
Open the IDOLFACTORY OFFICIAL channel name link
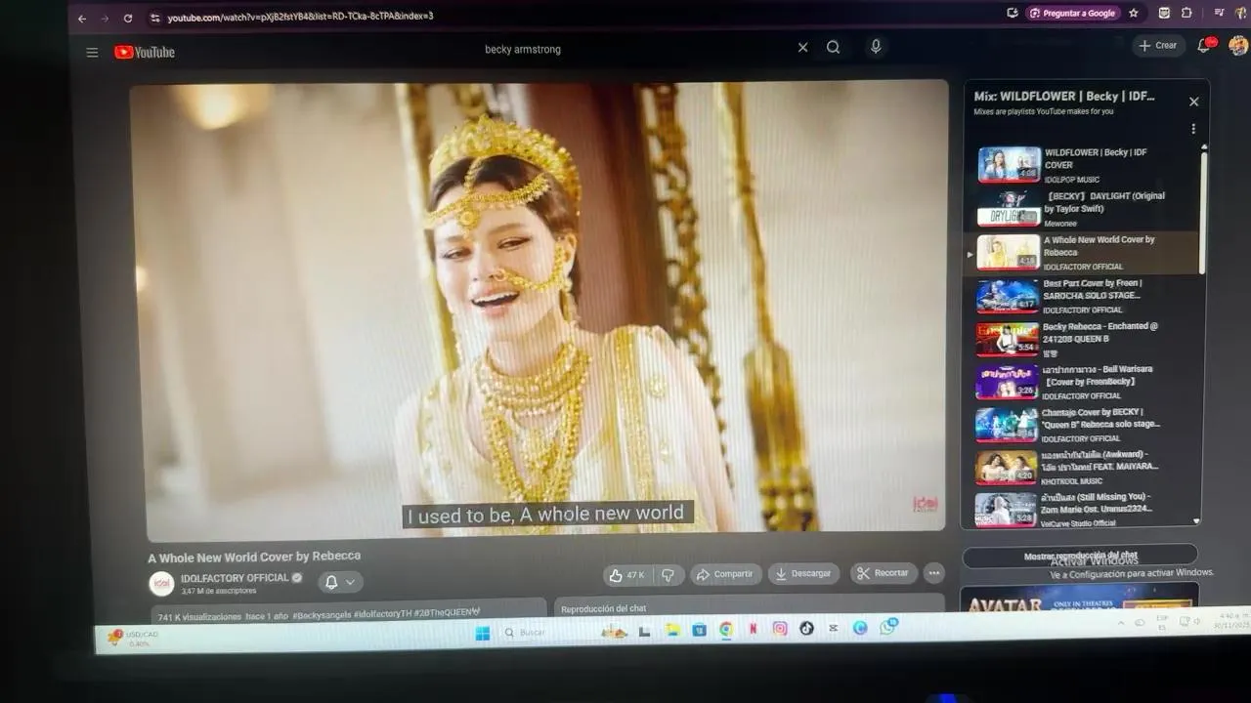235,578
